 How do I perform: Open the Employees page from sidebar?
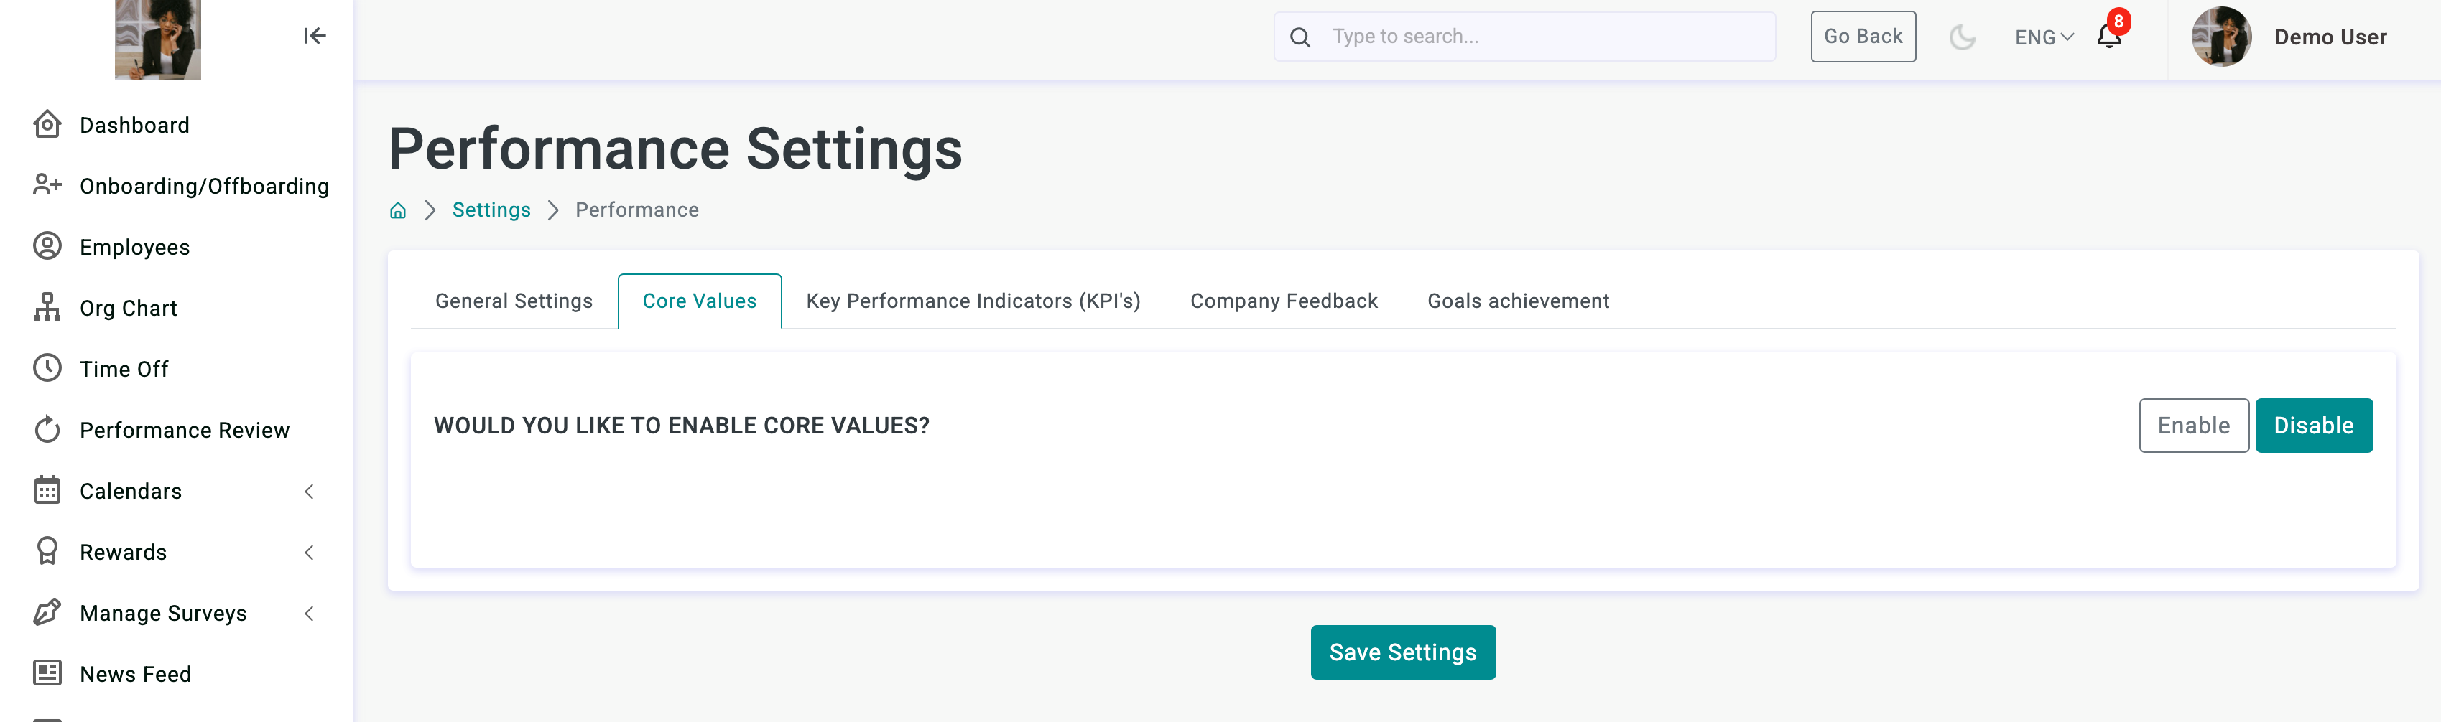click(134, 247)
